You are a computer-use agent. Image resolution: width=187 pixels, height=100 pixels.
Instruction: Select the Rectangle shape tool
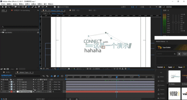(x=23, y=7)
